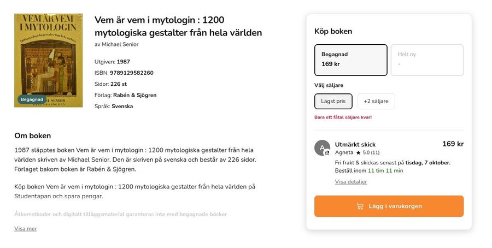The height and width of the screenshot is (248, 492).
Task: Click the green order countdown timer
Action: 385,170
